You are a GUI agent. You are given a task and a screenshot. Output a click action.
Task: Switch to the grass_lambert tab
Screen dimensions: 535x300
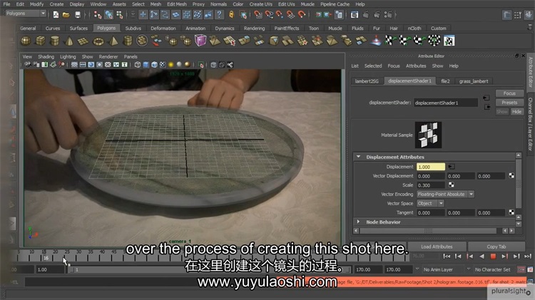tap(474, 81)
